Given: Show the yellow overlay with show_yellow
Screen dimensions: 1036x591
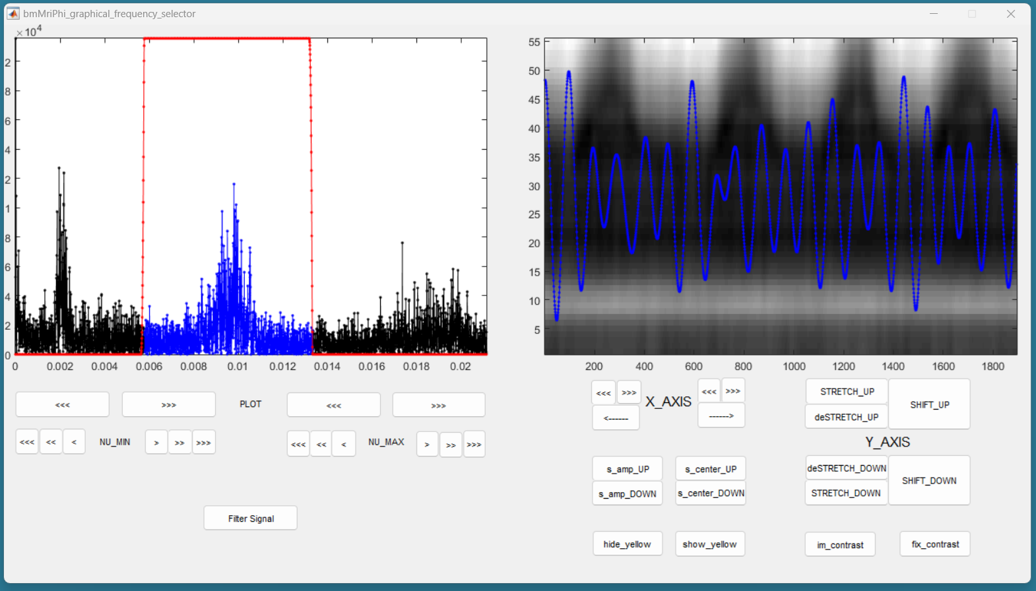Looking at the screenshot, I should 709,544.
